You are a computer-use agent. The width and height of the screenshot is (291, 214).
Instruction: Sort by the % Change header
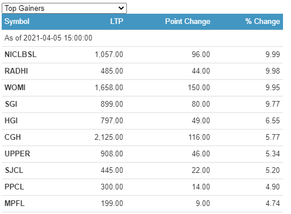point(262,21)
